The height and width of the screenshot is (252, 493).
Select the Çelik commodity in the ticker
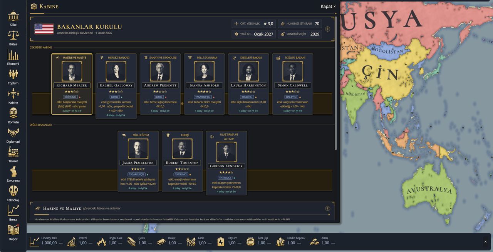point(139,241)
